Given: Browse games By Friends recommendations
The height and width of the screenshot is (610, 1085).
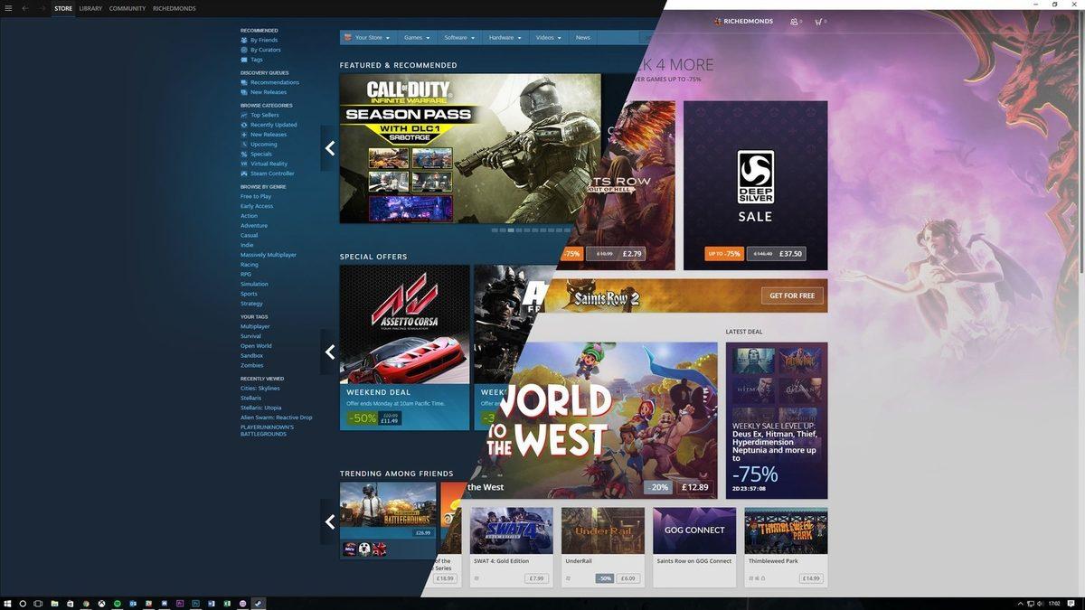Looking at the screenshot, I should point(262,40).
